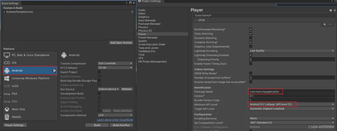Click the Streaming Priority field
Image resolution: width=337 pixels, height=131 pixels.
click(x=292, y=59)
